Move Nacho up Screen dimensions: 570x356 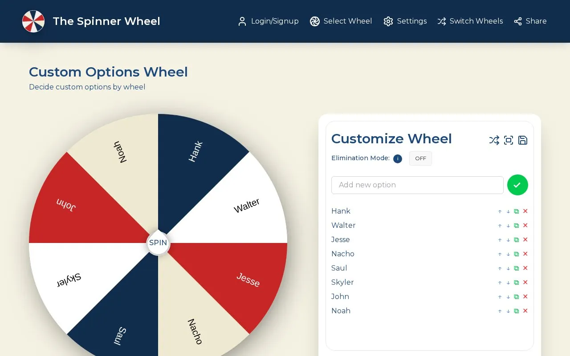(x=500, y=255)
